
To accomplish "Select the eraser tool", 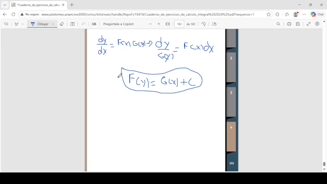I will (x=62, y=24).
